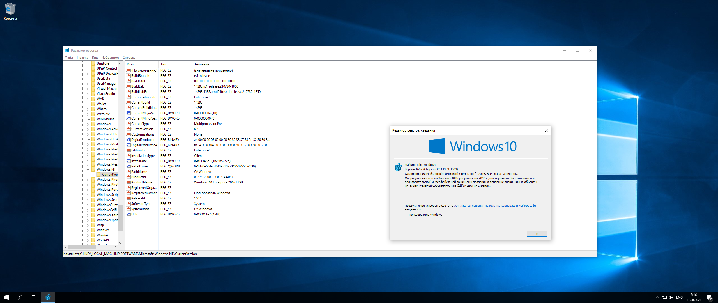718x303 pixels.
Task: Open the Избранное menu
Action: coord(110,58)
